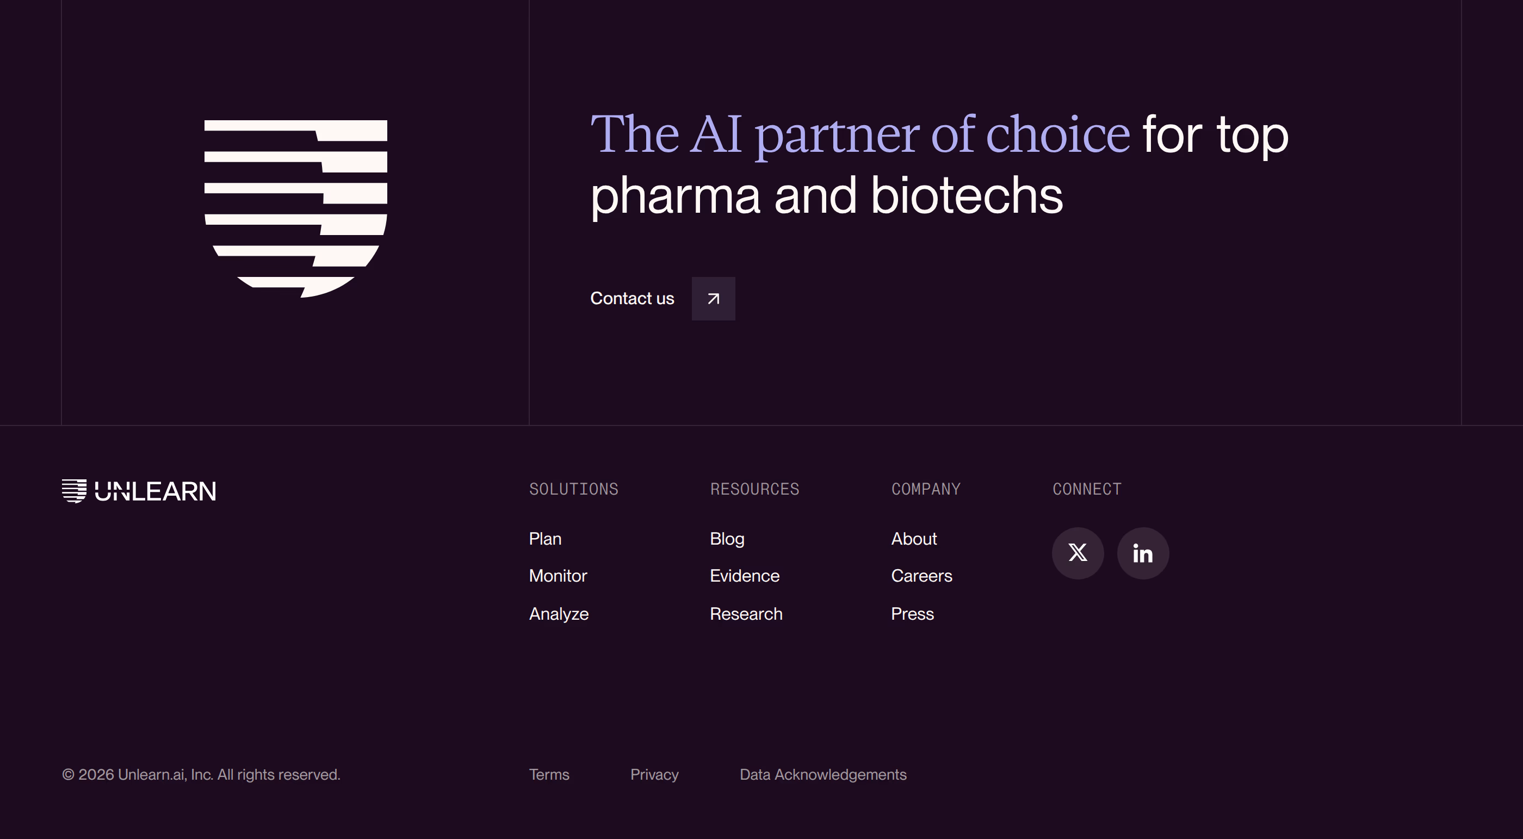Visit the About company page
The image size is (1523, 839).
pyautogui.click(x=913, y=539)
